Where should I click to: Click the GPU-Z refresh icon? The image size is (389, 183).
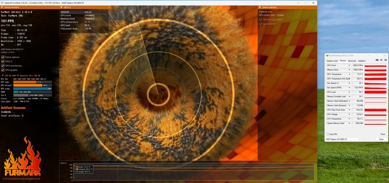tap(381, 60)
